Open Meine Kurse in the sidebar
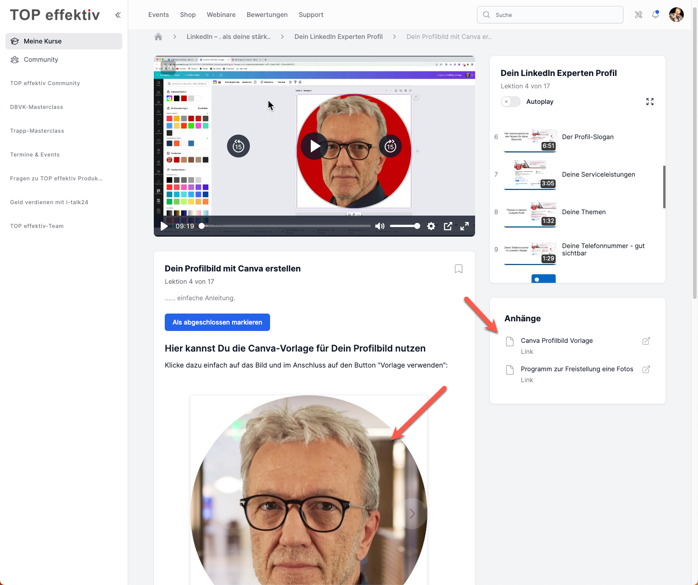698x585 pixels. click(64, 41)
